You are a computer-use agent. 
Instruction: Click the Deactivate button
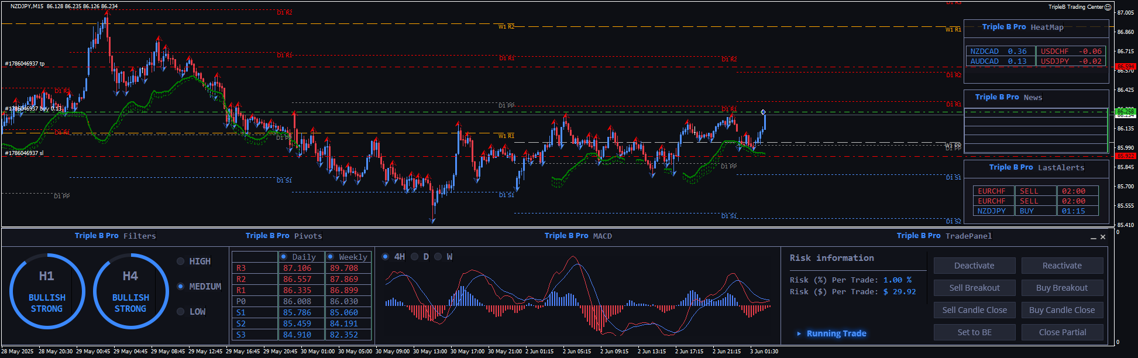974,266
